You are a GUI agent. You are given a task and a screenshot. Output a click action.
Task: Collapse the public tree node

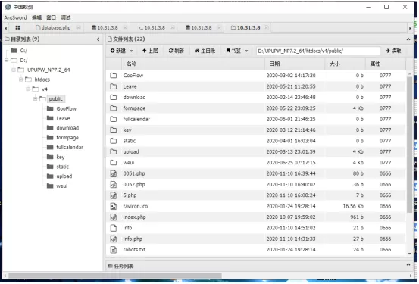tap(36, 99)
